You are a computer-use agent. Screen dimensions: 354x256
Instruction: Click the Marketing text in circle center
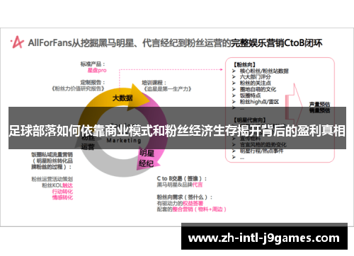[124, 141]
